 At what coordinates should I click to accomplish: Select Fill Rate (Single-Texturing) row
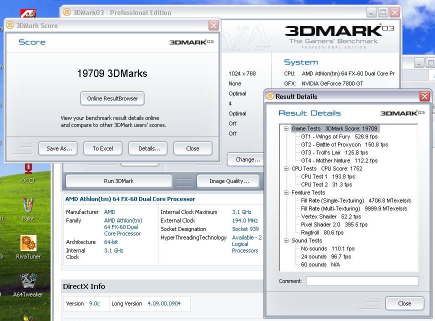click(356, 200)
